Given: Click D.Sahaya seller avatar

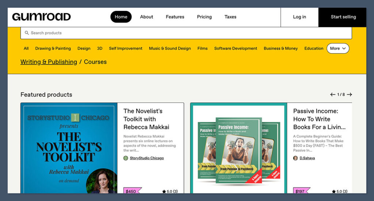Looking at the screenshot, I should tap(295, 158).
